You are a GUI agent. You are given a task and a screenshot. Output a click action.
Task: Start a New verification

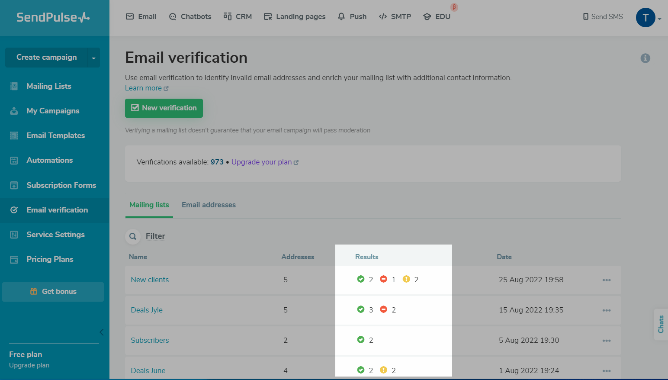164,108
